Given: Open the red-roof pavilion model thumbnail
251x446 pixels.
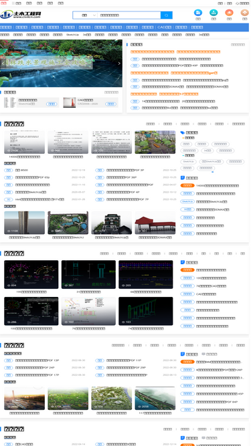Looking at the screenshot, I should tap(155, 223).
